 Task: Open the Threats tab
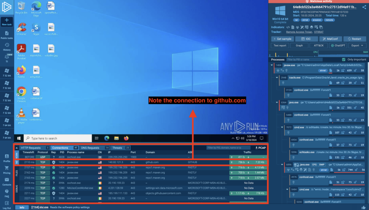(117, 148)
